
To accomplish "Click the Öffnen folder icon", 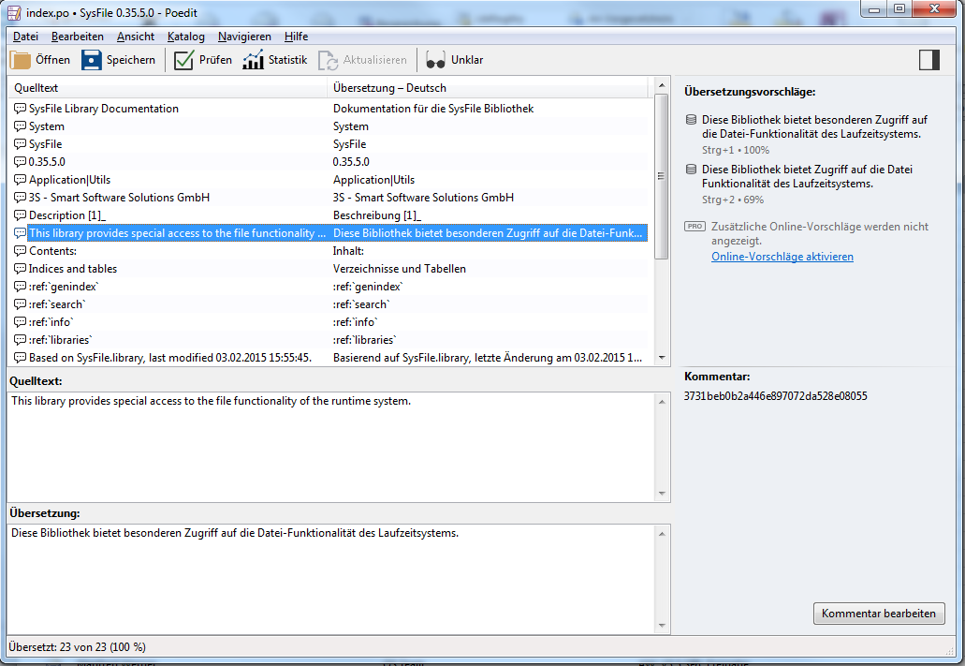I will [x=21, y=60].
